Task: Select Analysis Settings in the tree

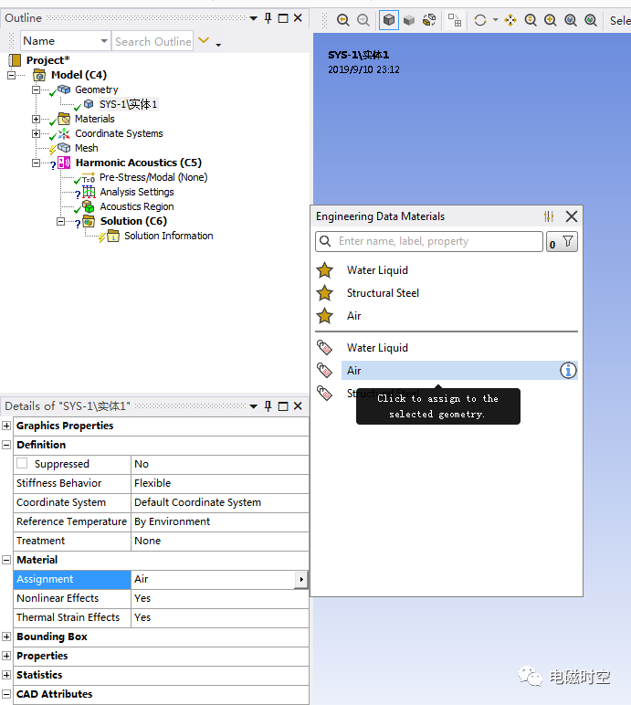Action: point(137,192)
